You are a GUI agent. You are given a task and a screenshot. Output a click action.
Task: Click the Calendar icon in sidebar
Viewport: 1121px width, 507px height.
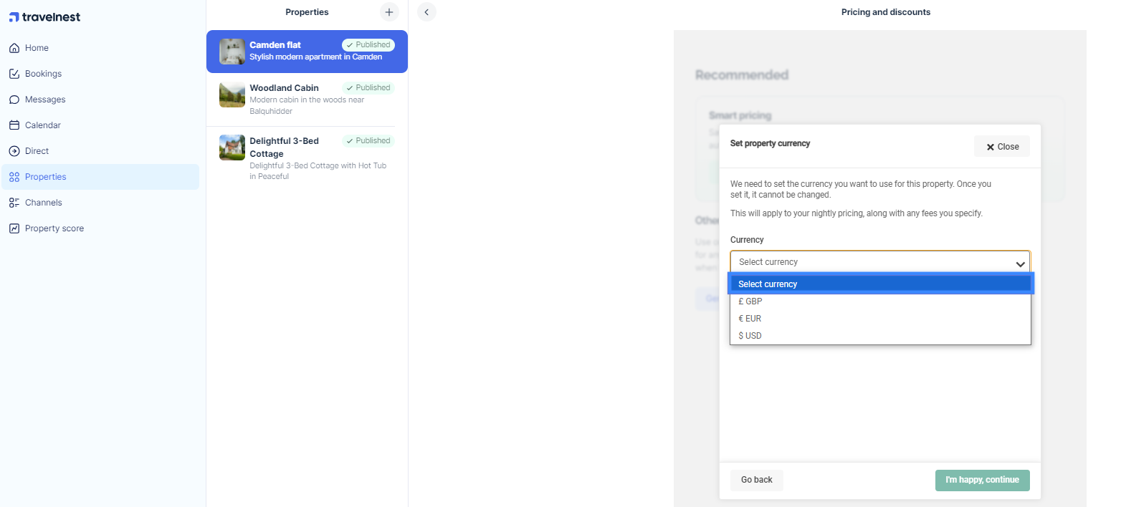click(14, 125)
